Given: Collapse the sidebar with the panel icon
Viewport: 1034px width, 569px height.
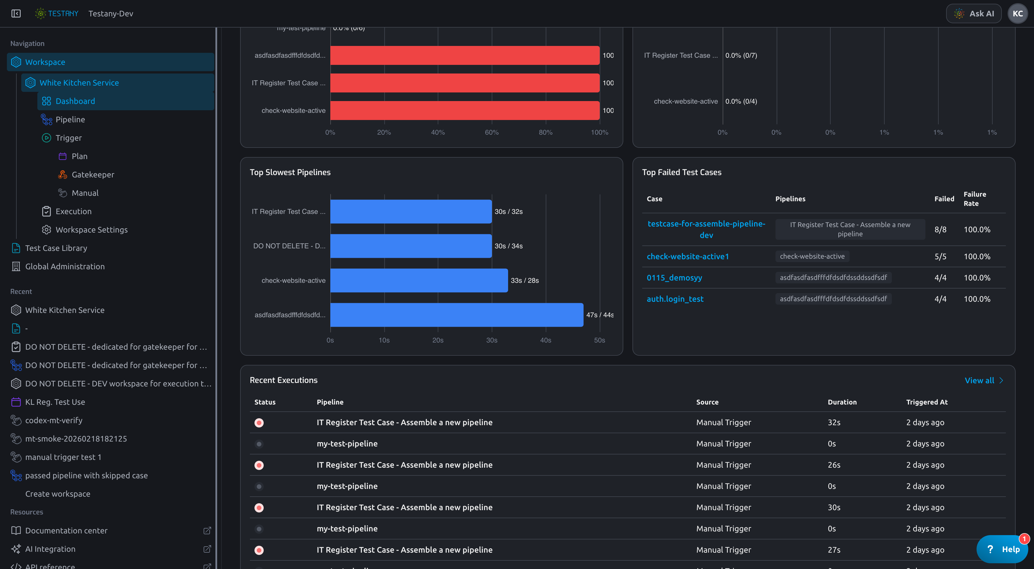Looking at the screenshot, I should [16, 14].
